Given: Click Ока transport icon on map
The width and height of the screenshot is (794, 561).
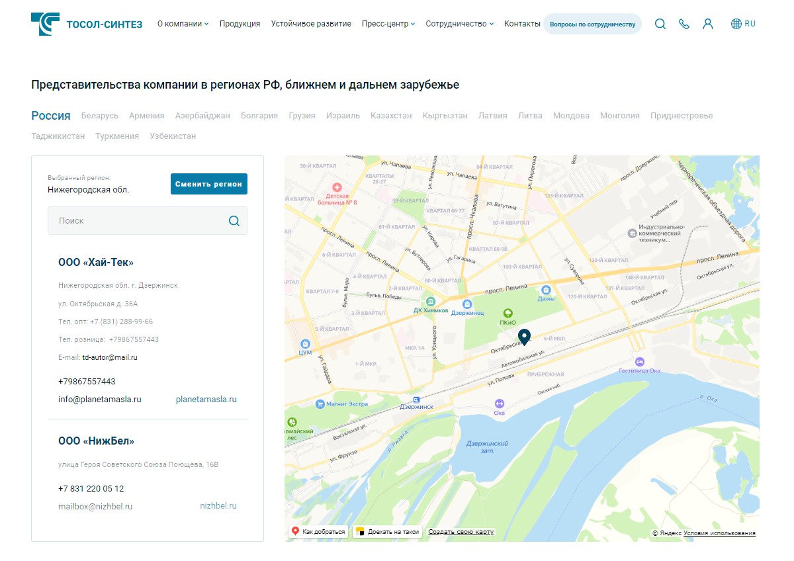Looking at the screenshot, I should point(500,404).
